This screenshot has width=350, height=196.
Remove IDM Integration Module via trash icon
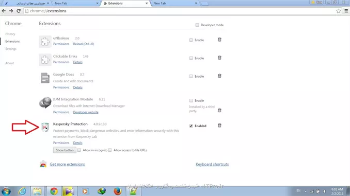[x=219, y=110]
